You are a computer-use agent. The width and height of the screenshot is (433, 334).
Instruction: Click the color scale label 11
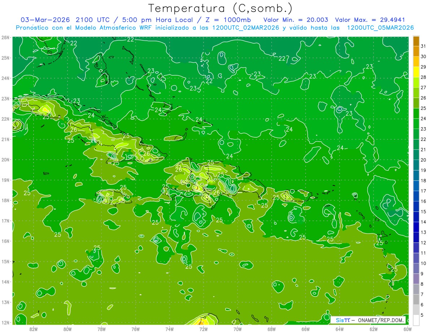click(x=423, y=253)
